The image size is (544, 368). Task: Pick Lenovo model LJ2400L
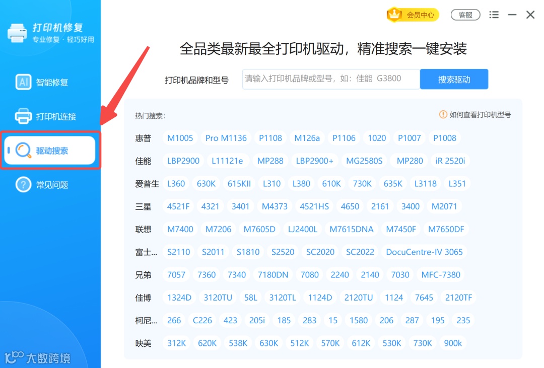pos(303,229)
